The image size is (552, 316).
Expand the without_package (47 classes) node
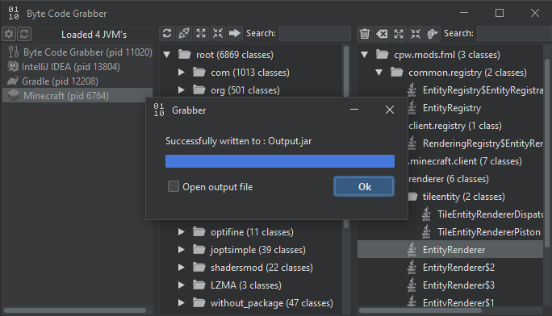(182, 302)
